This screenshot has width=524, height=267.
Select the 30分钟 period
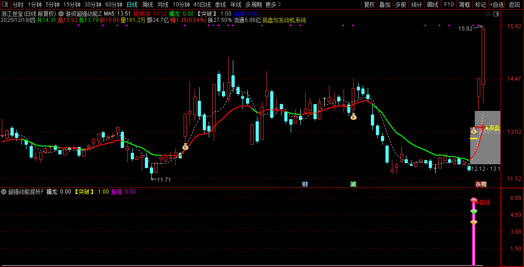pos(93,5)
